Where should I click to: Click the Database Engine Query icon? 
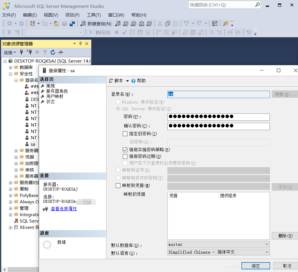118,24
